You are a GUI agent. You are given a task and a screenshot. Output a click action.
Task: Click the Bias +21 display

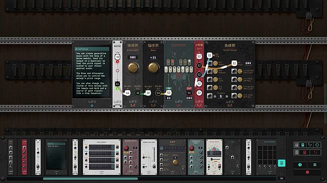click(153, 57)
